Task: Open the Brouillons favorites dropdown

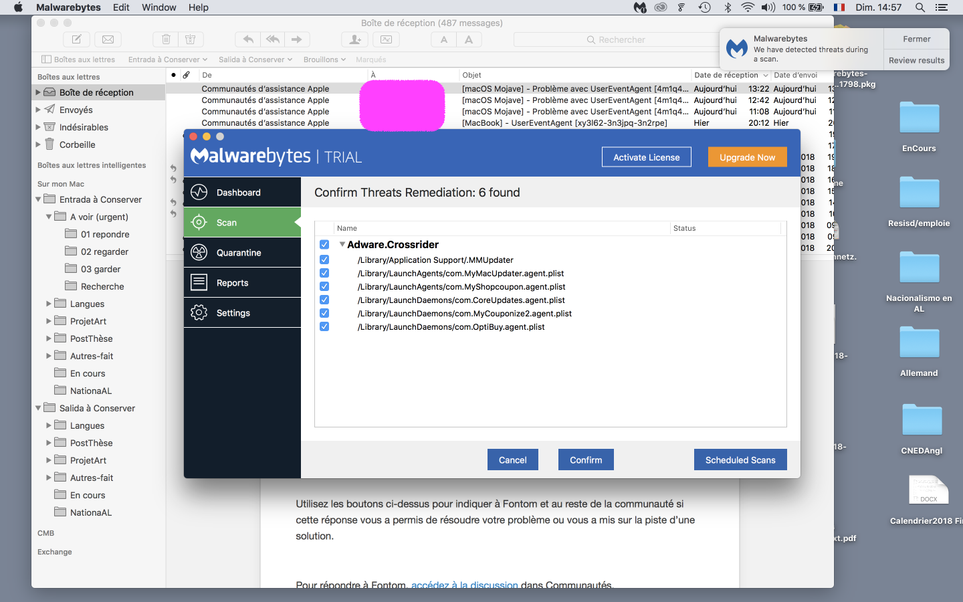Action: (x=324, y=60)
